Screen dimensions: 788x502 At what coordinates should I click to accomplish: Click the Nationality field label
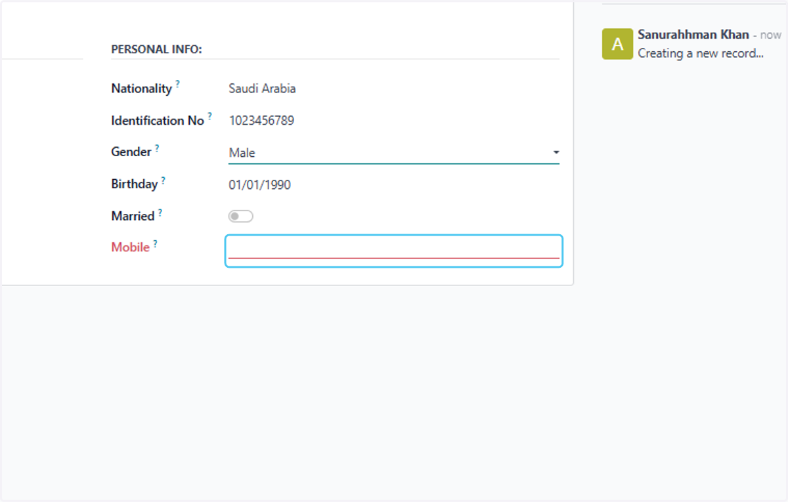(141, 88)
